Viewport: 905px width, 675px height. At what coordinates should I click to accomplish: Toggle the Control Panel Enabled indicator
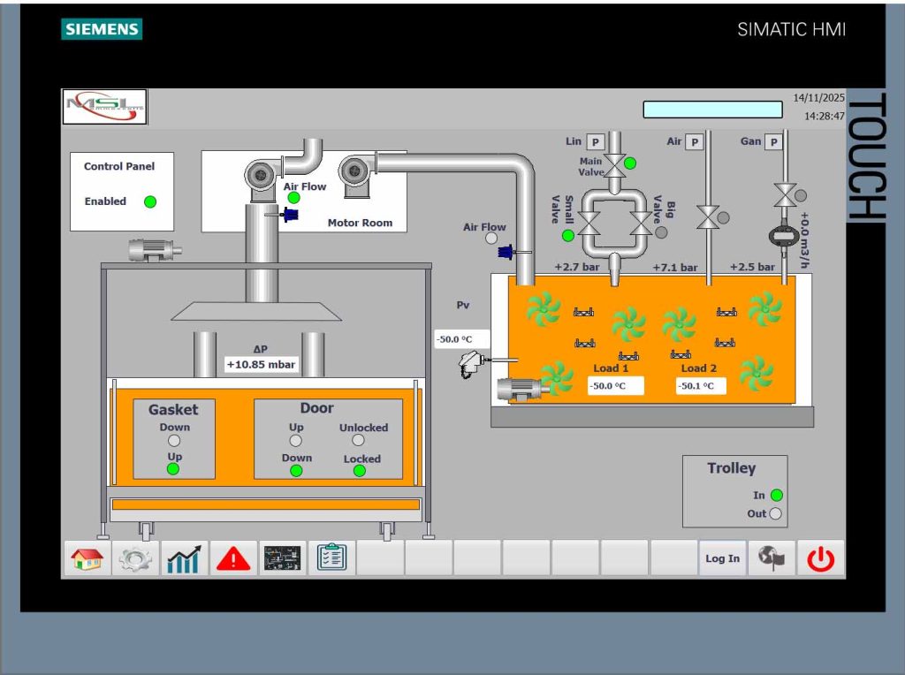(x=150, y=201)
